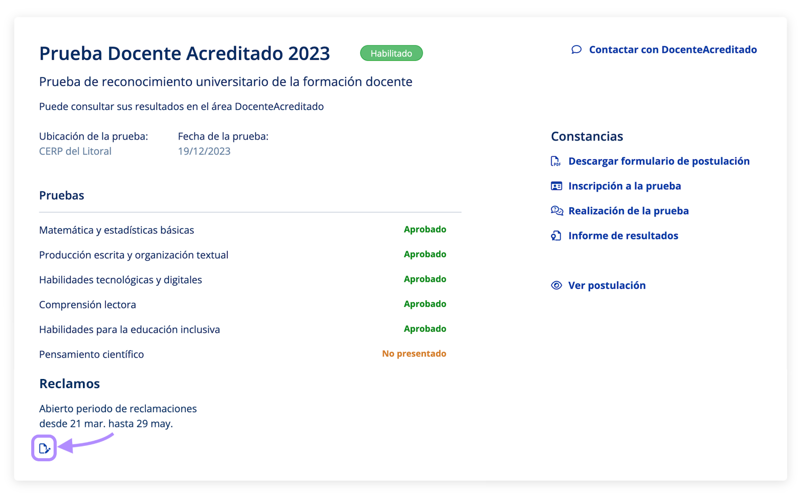
Task: Open Inscripción a la prueba constancia
Action: (x=624, y=186)
